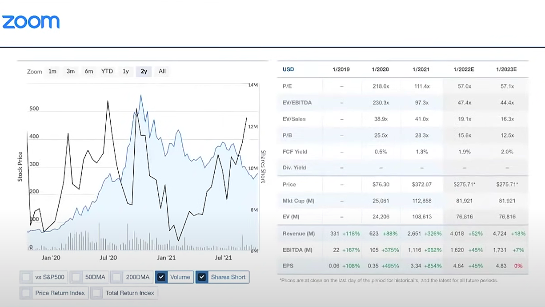The height and width of the screenshot is (307, 545).
Task: Click the 112,858 market cap value
Action: tap(422, 201)
